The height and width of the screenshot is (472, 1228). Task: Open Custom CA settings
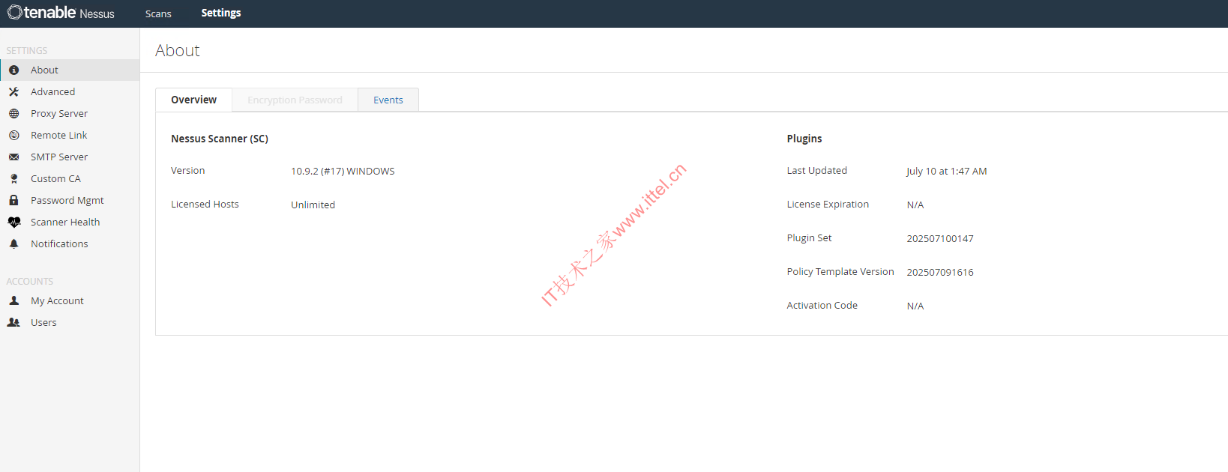[x=70, y=178]
